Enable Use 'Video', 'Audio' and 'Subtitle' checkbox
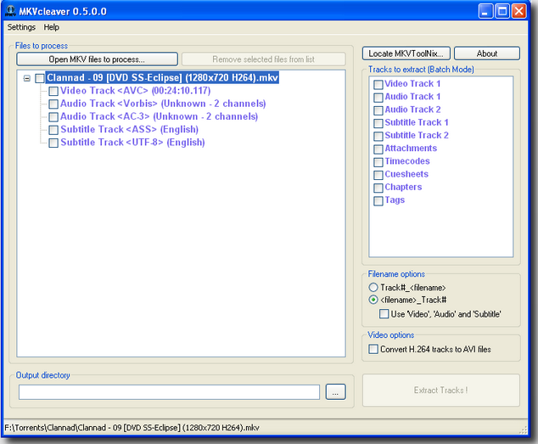The width and height of the screenshot is (538, 444). point(384,314)
